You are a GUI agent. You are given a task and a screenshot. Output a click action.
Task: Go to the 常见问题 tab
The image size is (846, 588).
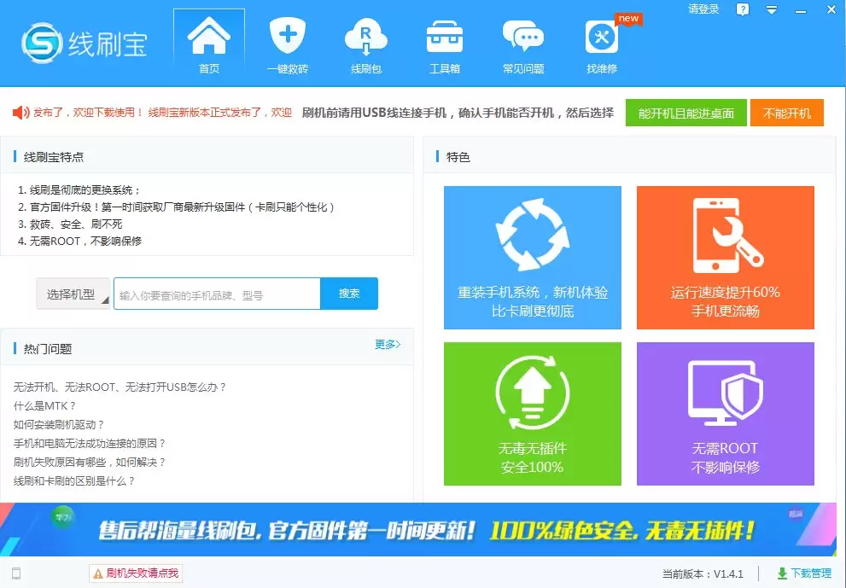pos(523,46)
